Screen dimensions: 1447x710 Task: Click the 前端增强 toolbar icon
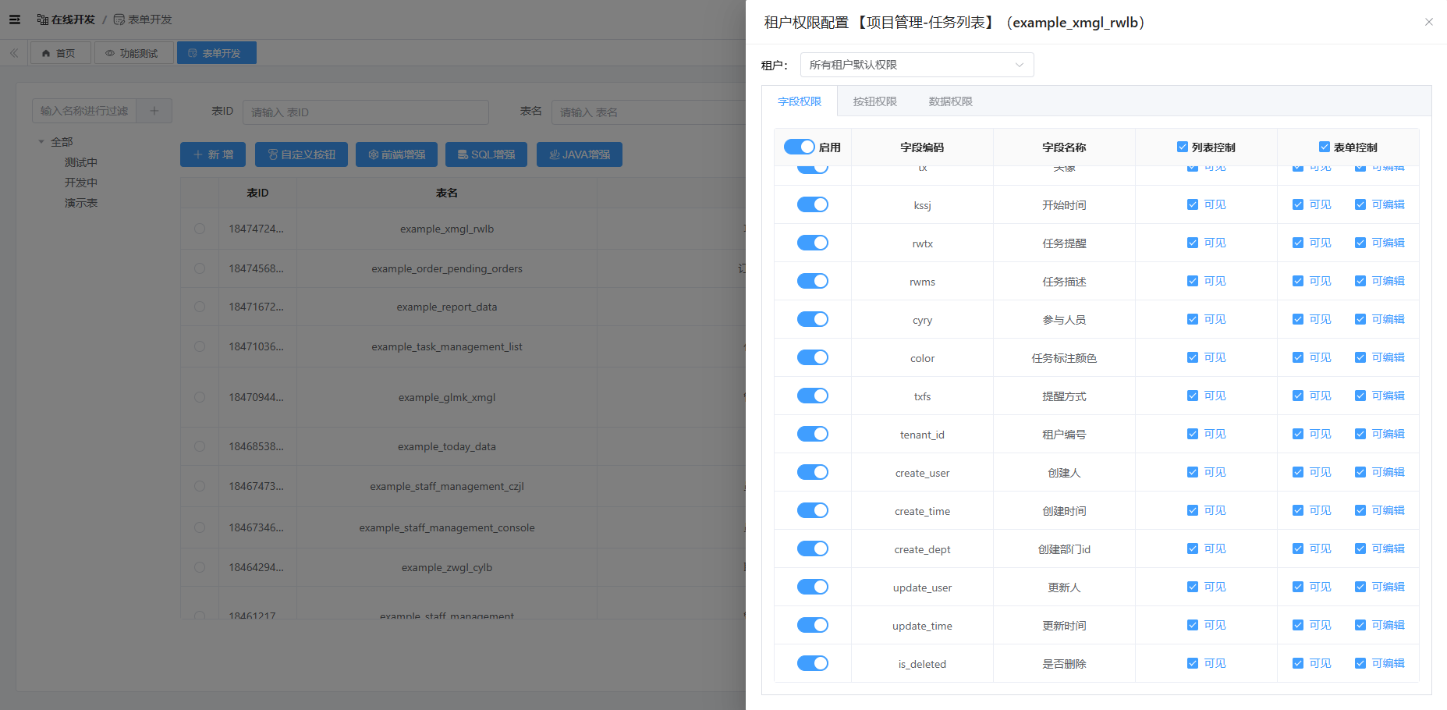point(373,154)
